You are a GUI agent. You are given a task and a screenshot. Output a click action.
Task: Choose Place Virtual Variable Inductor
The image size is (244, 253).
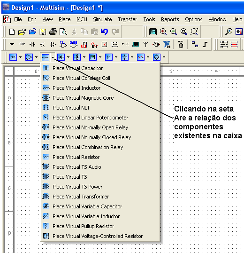point(100,216)
